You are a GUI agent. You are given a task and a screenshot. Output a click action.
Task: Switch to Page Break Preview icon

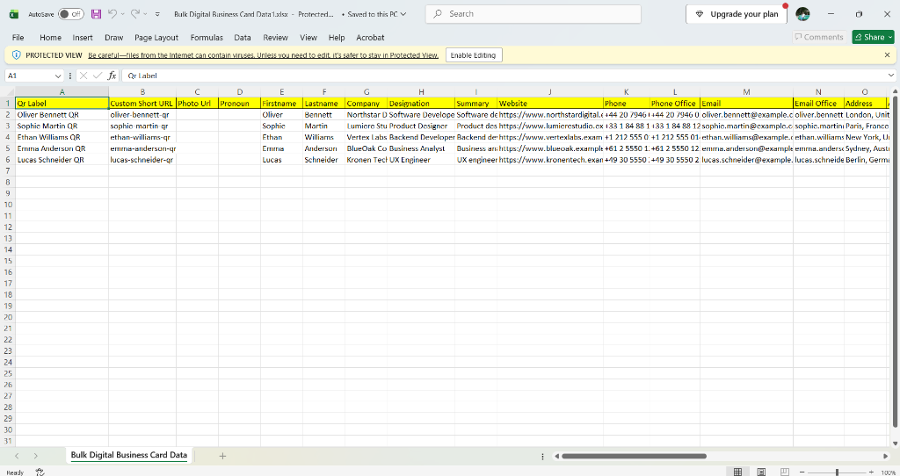[x=785, y=472]
